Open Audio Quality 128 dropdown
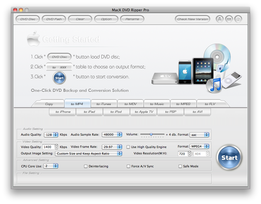 click(x=51, y=135)
